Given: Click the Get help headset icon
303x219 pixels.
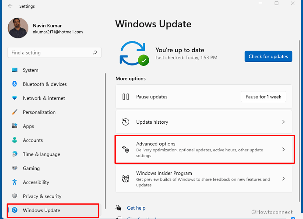Looking at the screenshot, I should (118, 208).
